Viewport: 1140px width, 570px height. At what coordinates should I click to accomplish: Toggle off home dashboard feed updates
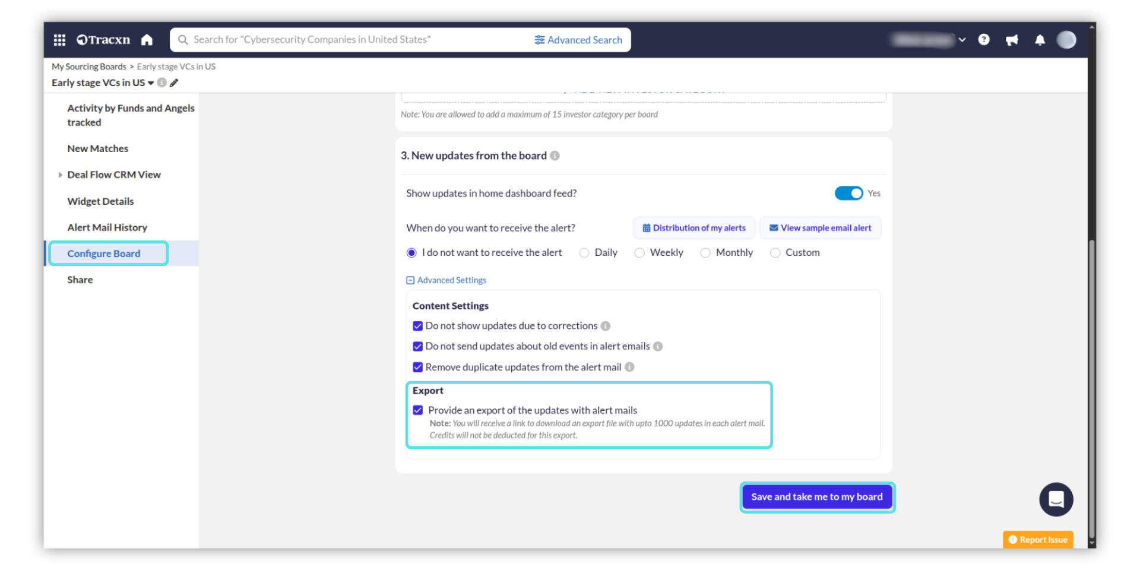coord(848,194)
